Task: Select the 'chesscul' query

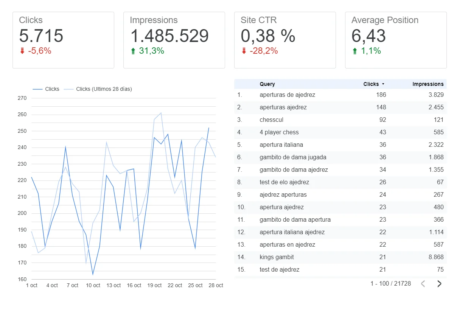Action: click(271, 120)
